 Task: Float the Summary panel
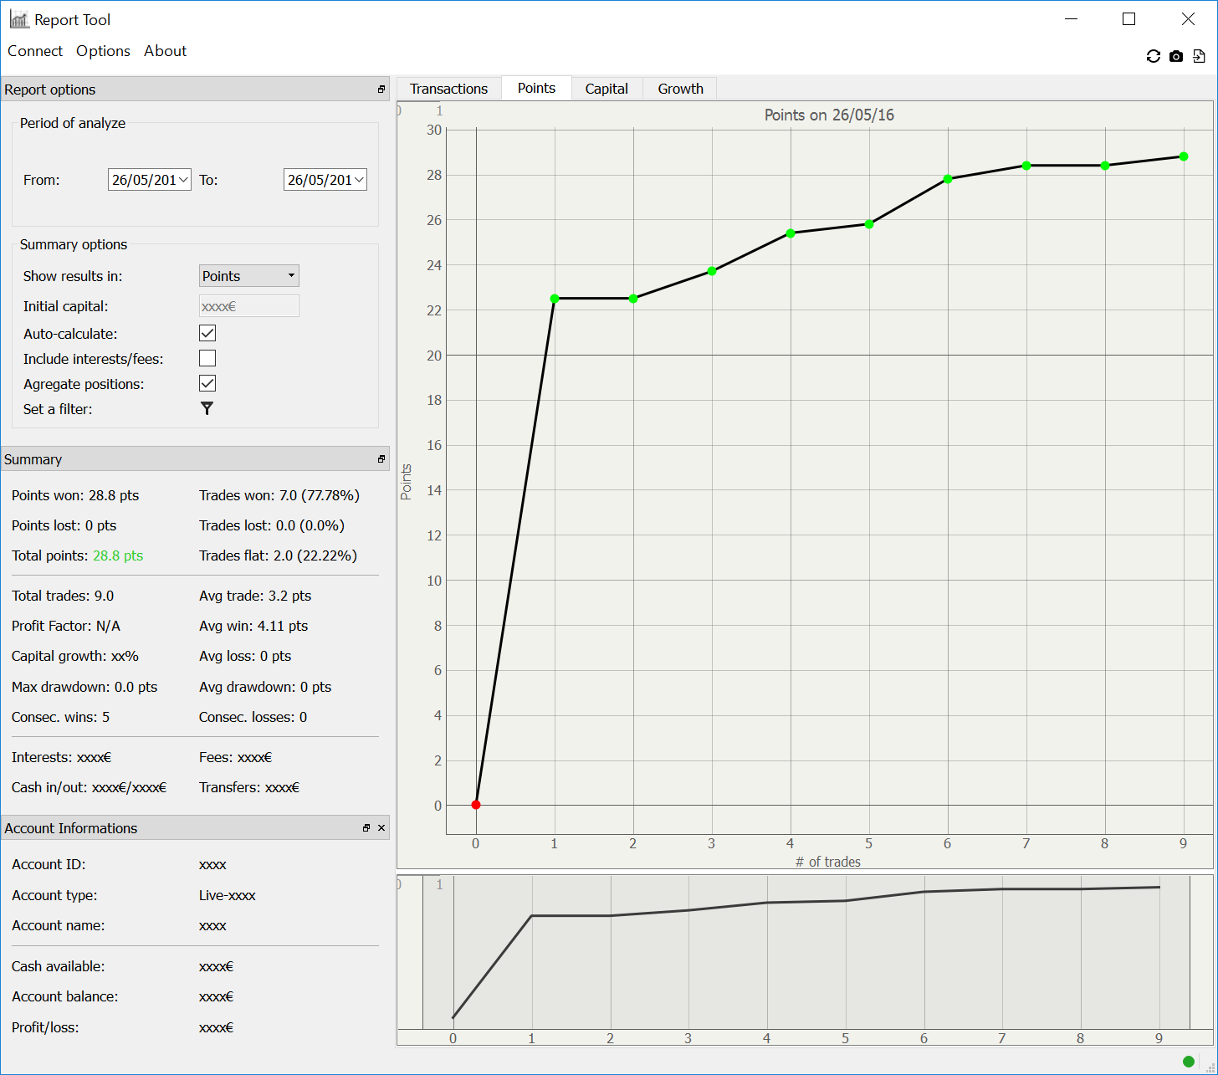pos(381,459)
